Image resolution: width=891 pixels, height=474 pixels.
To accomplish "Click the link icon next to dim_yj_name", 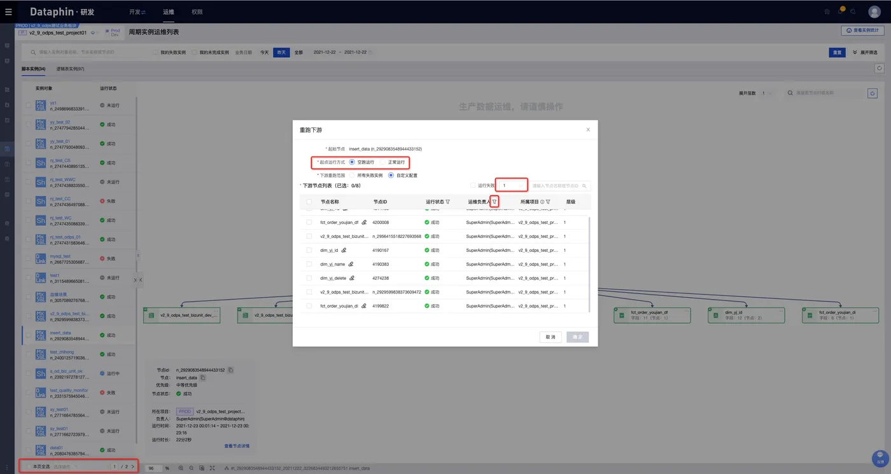I will click(351, 264).
